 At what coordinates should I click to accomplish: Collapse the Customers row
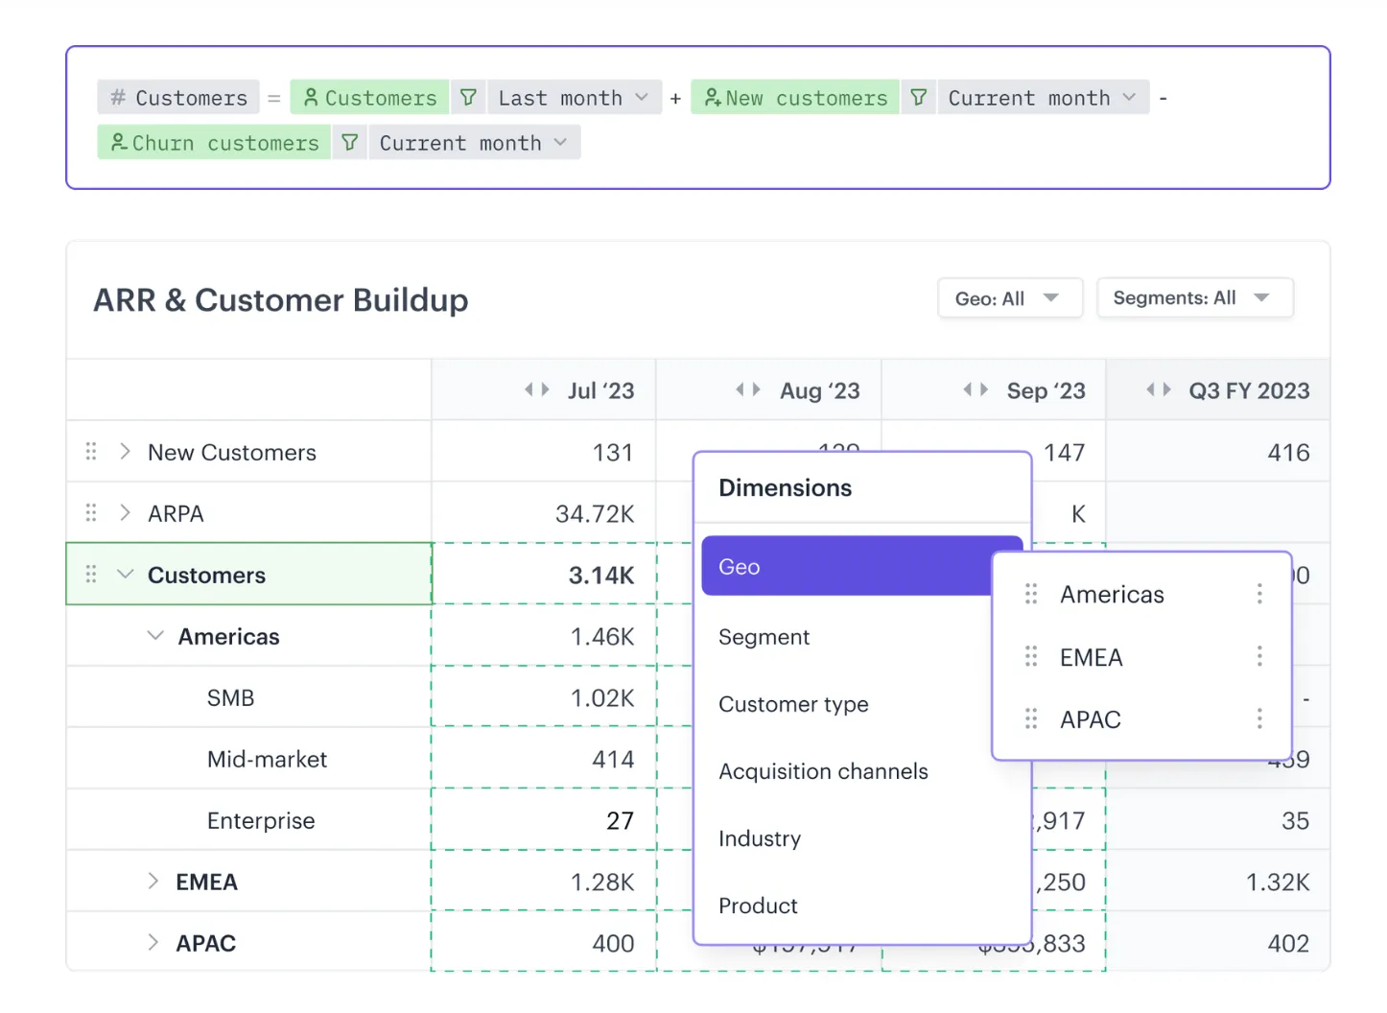pos(125,574)
